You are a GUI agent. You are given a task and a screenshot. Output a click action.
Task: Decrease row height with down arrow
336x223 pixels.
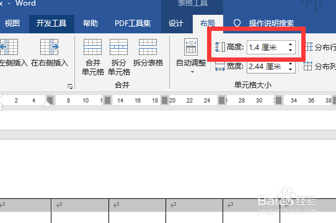click(x=290, y=50)
